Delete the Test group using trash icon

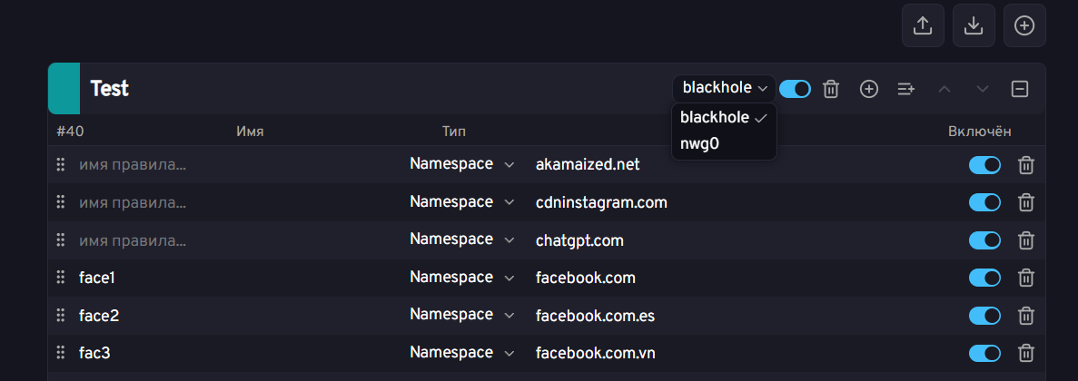(830, 89)
